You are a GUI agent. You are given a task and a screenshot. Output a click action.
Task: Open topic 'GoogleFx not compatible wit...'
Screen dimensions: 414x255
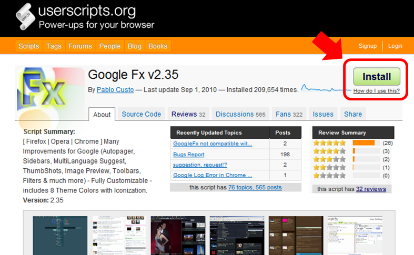point(213,144)
